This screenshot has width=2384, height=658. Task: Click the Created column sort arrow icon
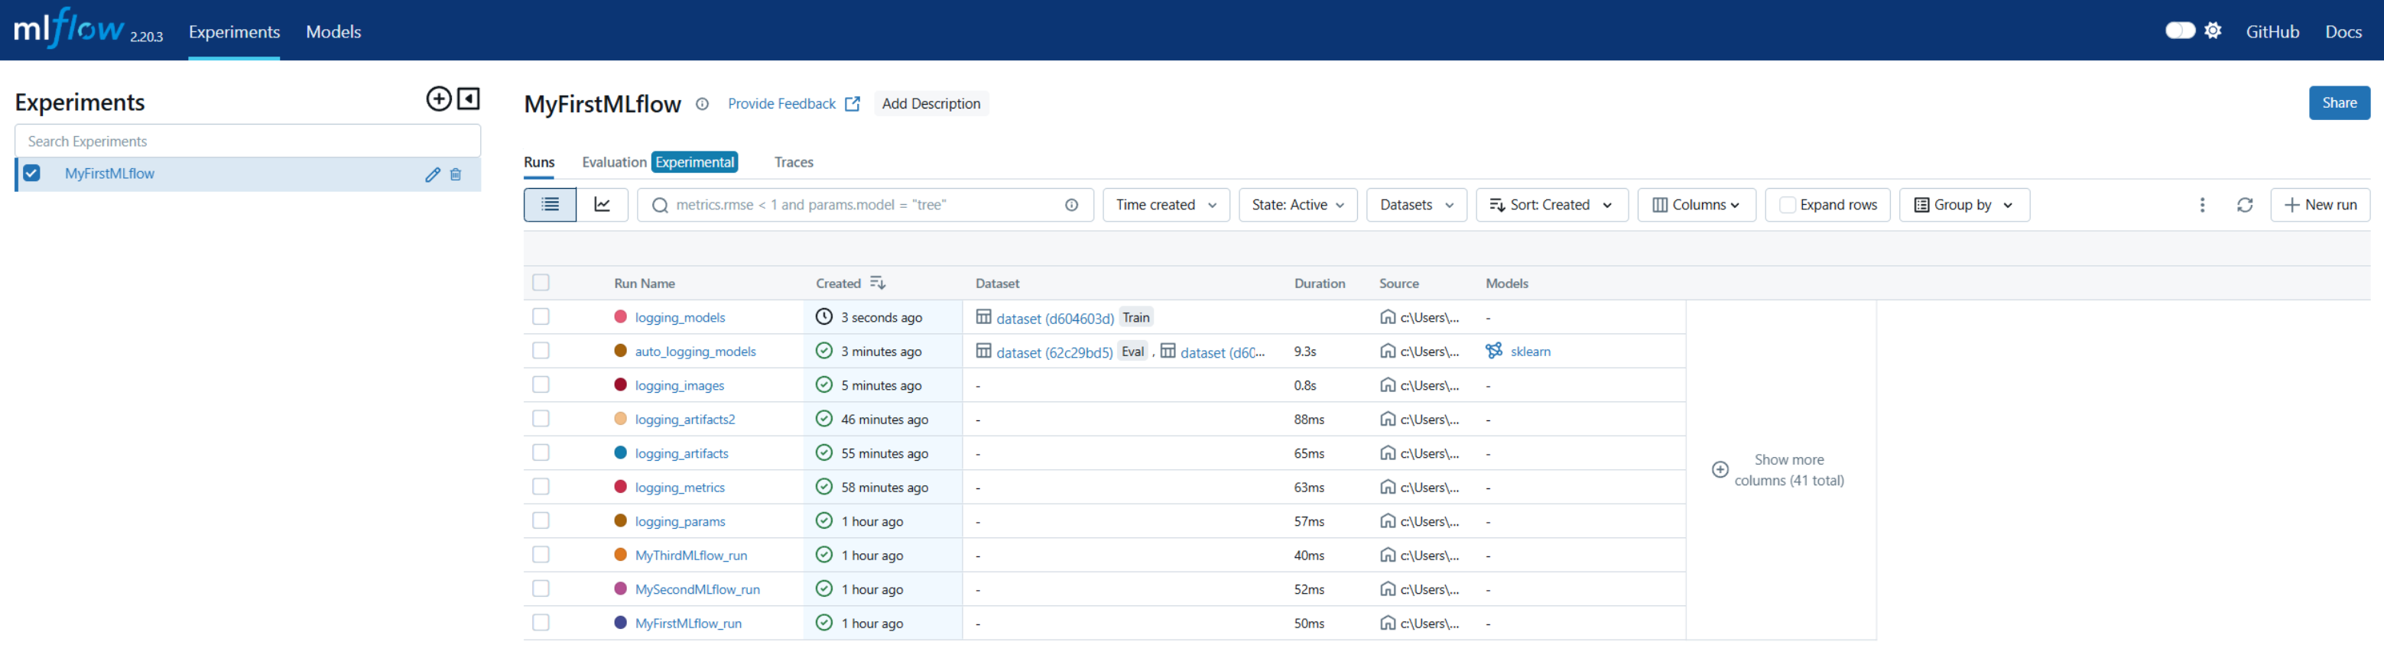tap(877, 284)
